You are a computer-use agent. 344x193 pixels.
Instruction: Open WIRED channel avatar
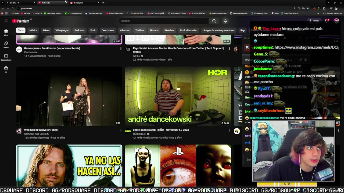click(x=128, y=49)
